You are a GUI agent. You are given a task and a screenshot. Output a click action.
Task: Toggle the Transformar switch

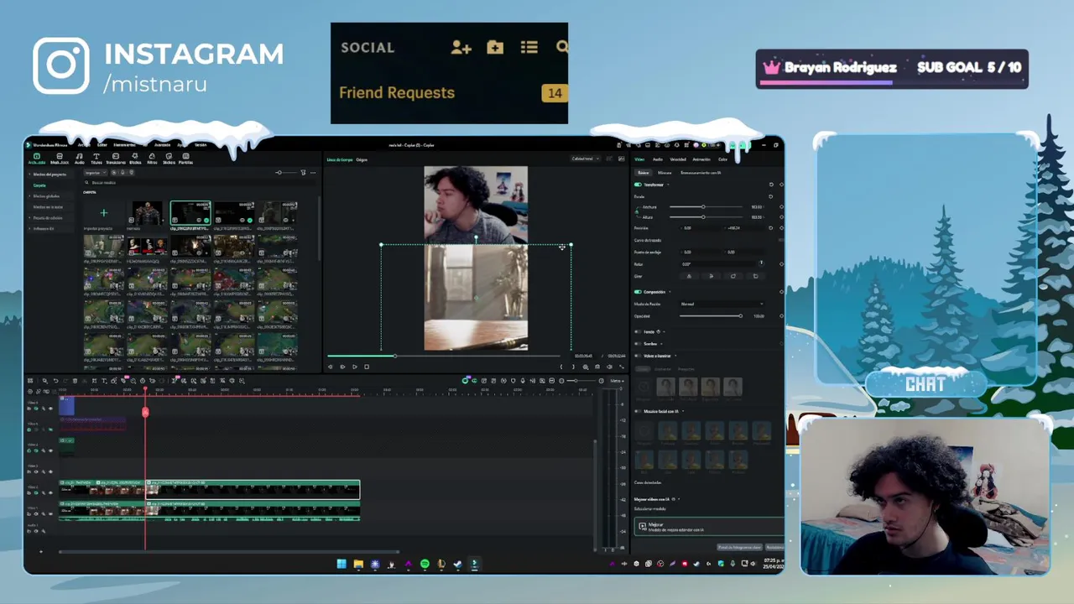[x=638, y=185]
